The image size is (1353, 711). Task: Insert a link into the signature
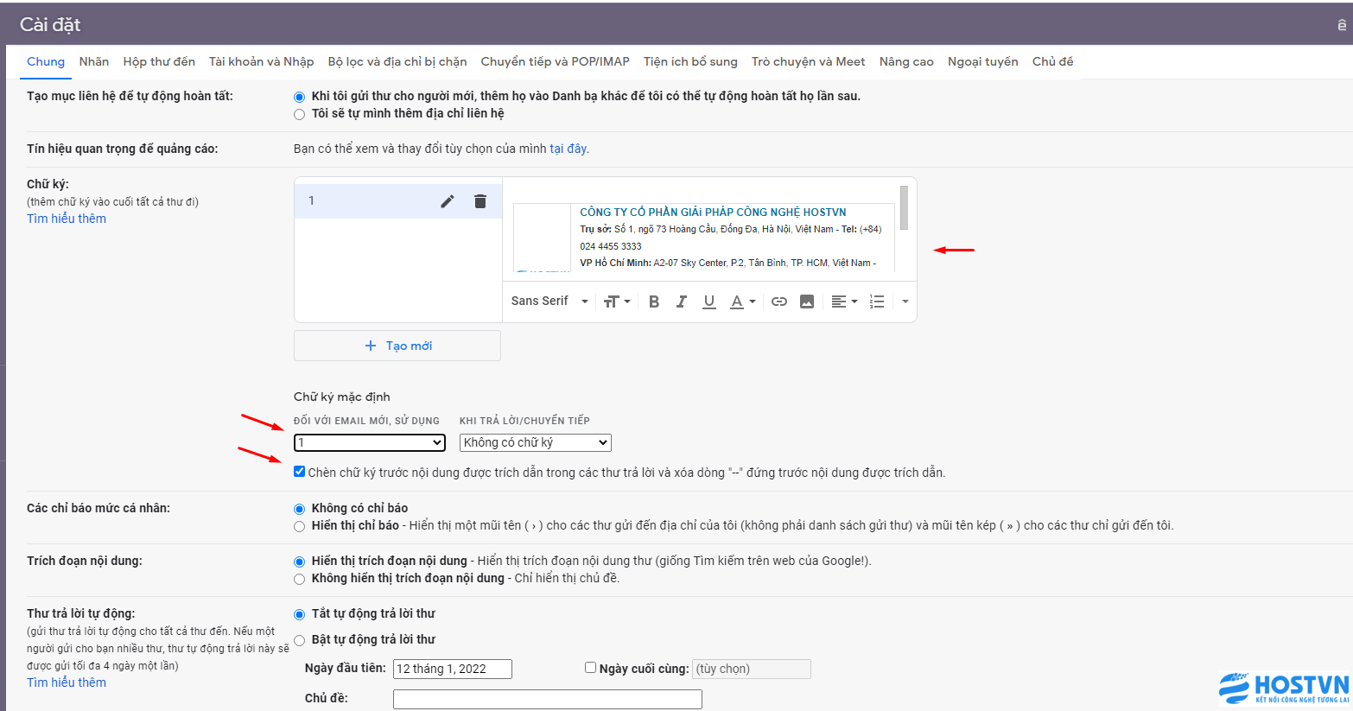(x=779, y=302)
